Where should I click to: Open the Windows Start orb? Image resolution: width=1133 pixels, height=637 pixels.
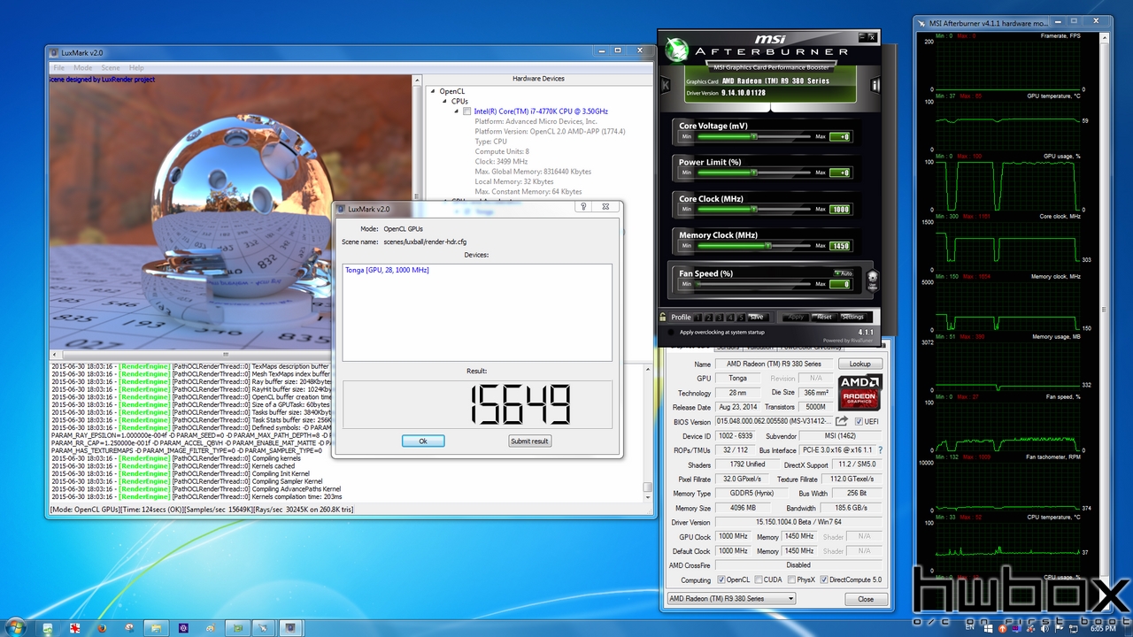(17, 627)
